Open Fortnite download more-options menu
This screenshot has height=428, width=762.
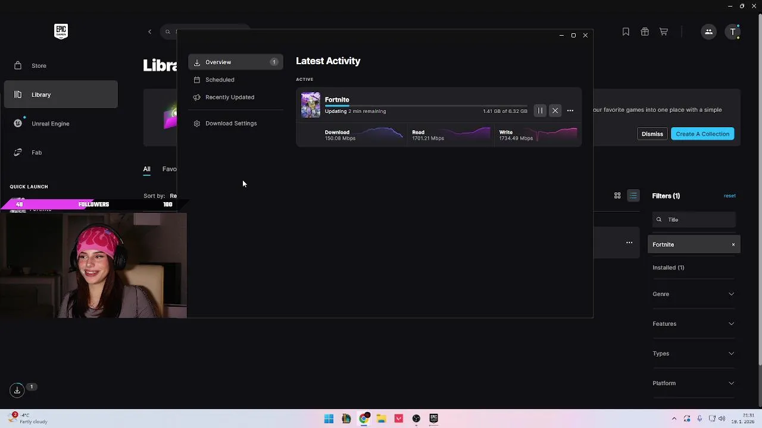coord(570,111)
